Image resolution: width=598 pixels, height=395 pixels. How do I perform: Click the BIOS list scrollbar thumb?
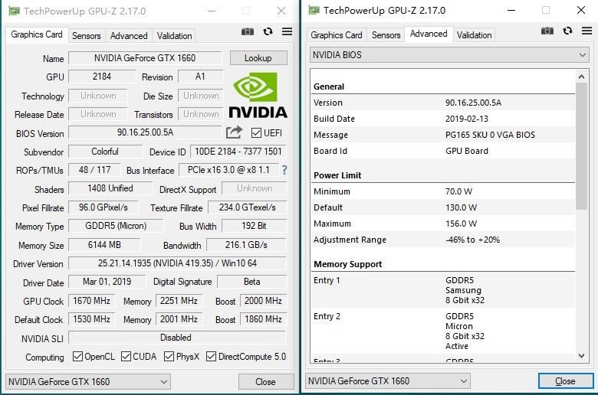coord(581,146)
